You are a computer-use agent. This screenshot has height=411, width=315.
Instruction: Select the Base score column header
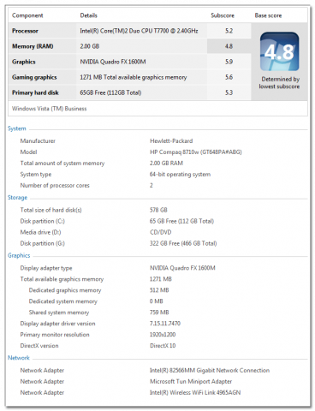268,15
